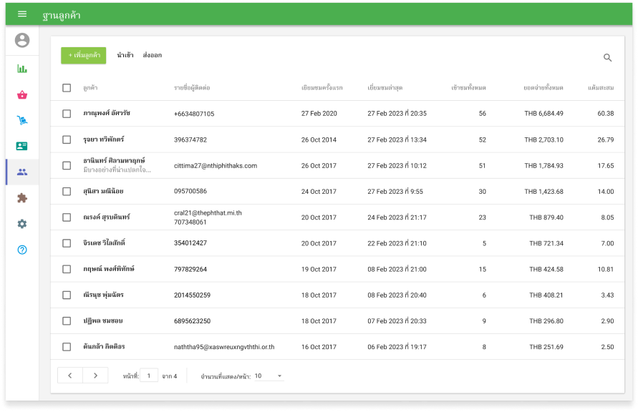The width and height of the screenshot is (638, 412).
Task: Open the ID card icon in sidebar
Action: click(22, 146)
